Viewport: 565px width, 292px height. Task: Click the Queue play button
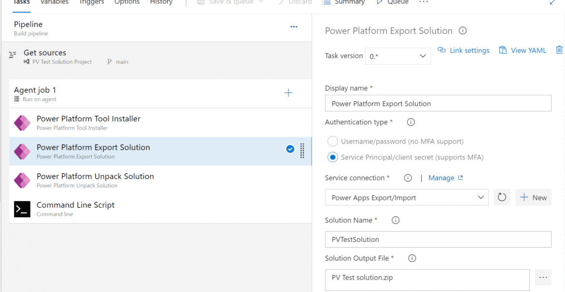(x=393, y=2)
